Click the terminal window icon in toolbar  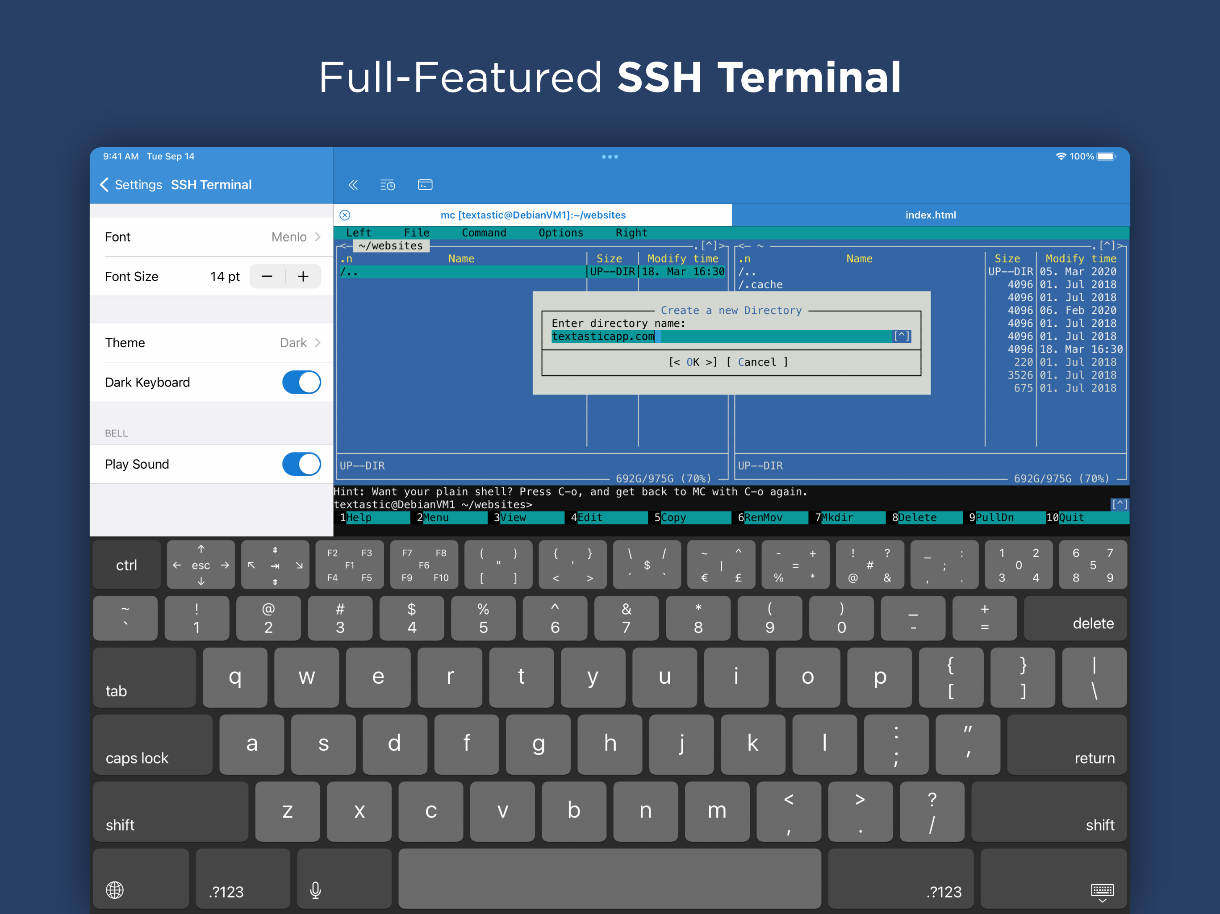pyautogui.click(x=425, y=185)
